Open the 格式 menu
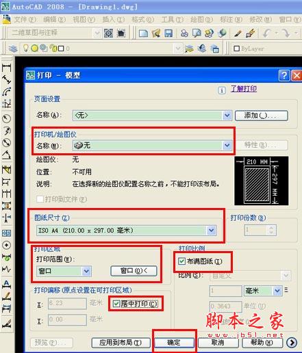The height and width of the screenshot is (353, 302). coord(142,20)
